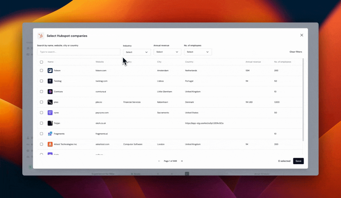The height and width of the screenshot is (198, 341).
Task: Click the Little Glemham city cell
Action: [164, 92]
